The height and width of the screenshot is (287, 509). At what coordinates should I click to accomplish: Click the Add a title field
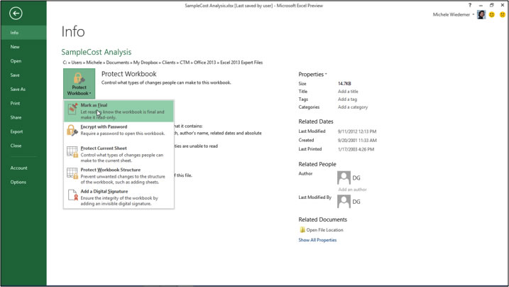[348, 92]
